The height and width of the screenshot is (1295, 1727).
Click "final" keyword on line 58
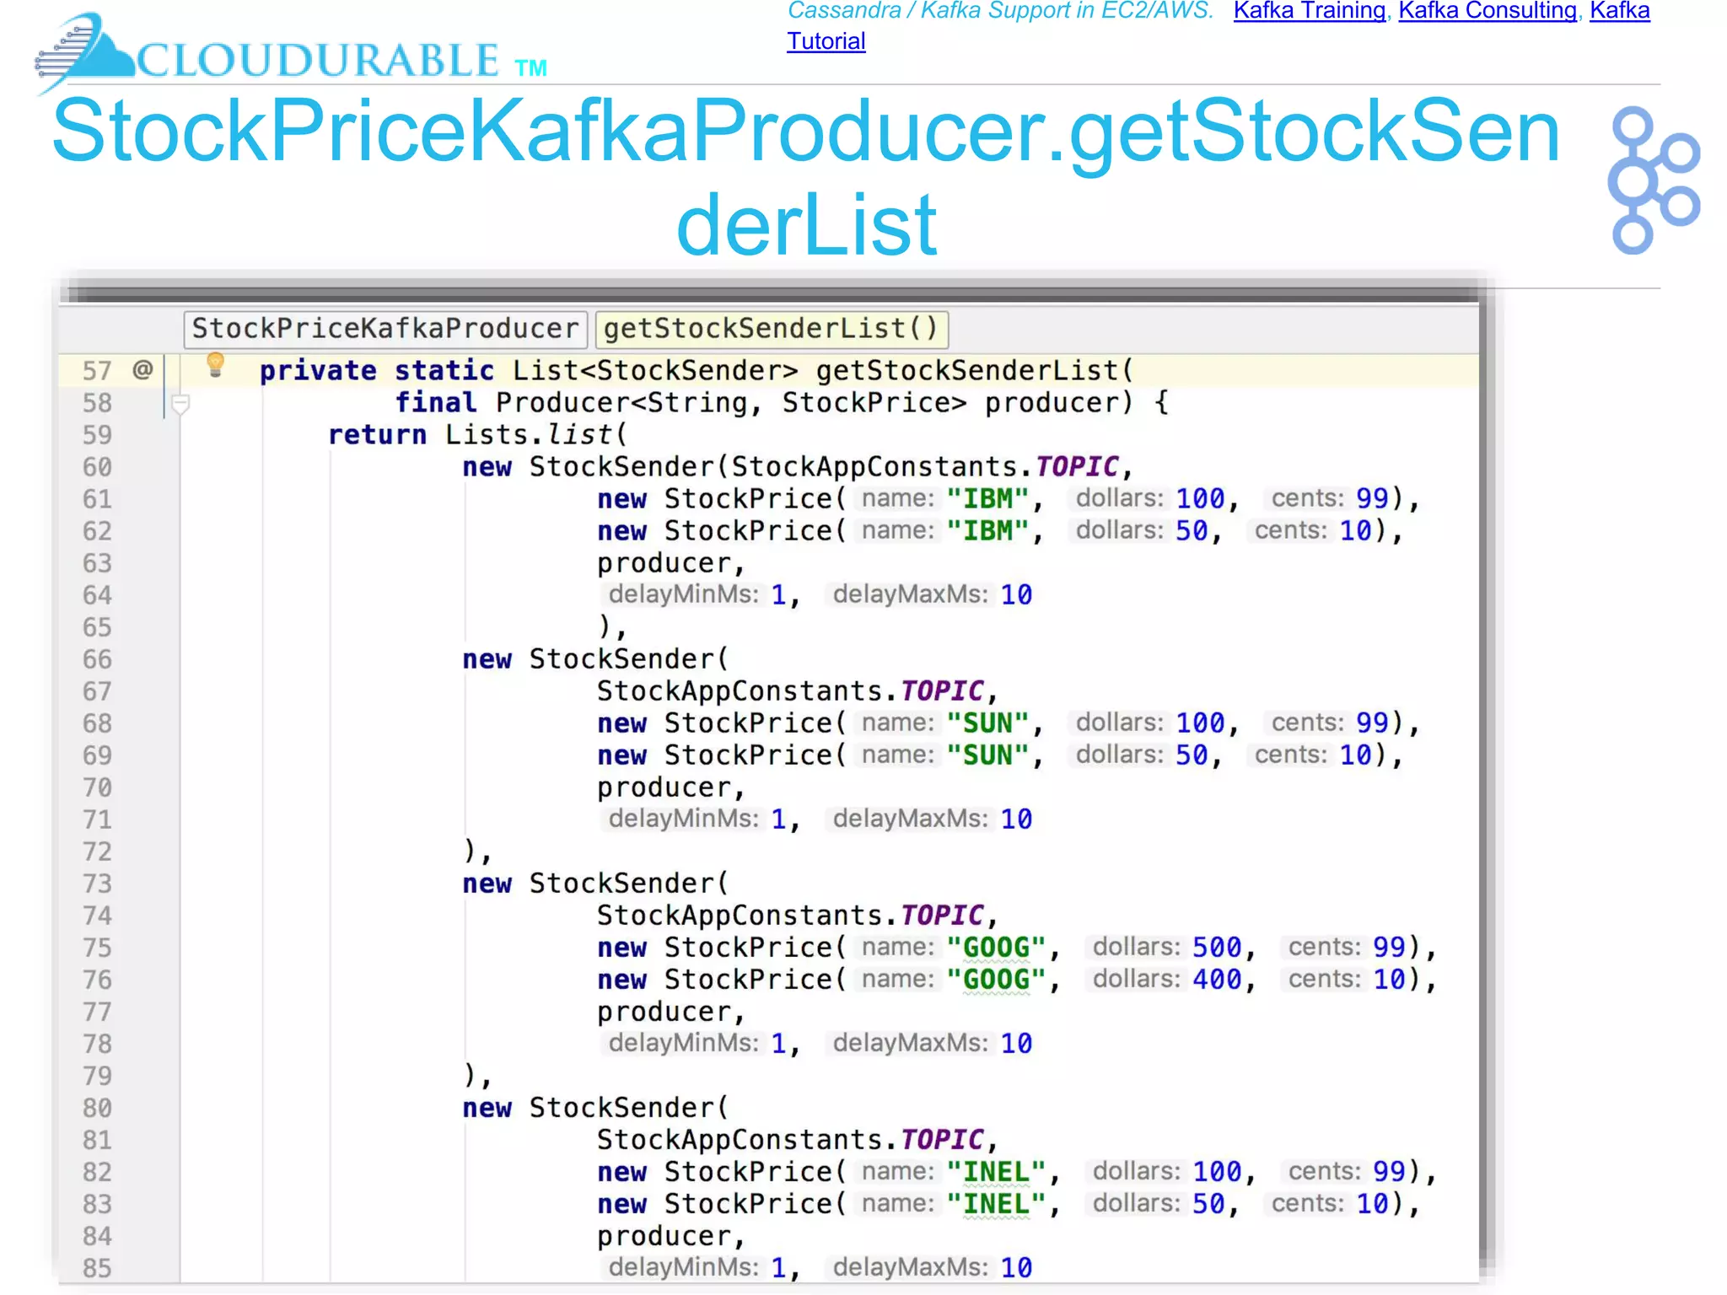436,403
